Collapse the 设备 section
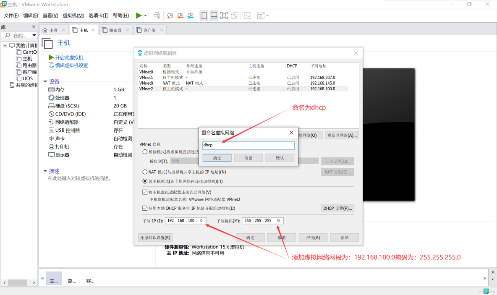The height and width of the screenshot is (295, 497). (x=45, y=81)
